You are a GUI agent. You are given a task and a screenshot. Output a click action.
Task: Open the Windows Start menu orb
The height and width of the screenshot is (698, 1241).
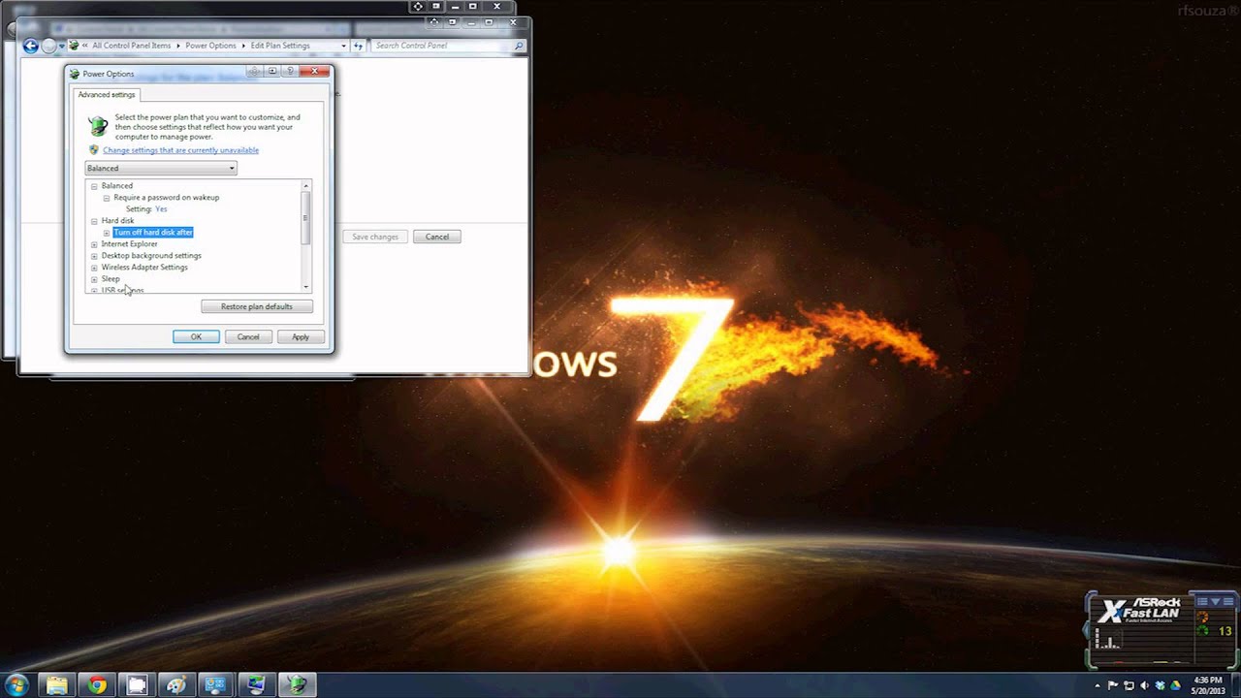tap(16, 684)
